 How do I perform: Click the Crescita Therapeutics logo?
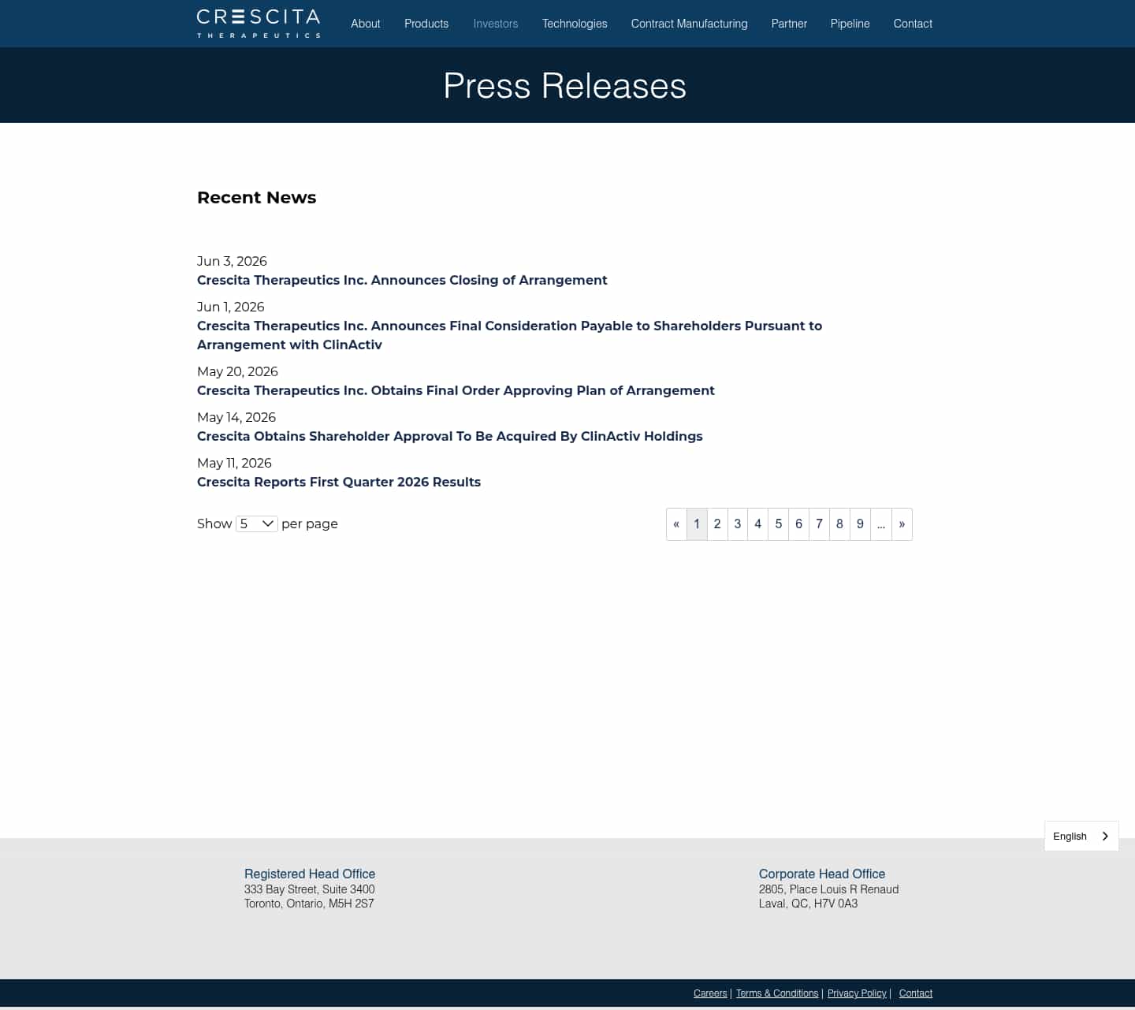tap(259, 24)
